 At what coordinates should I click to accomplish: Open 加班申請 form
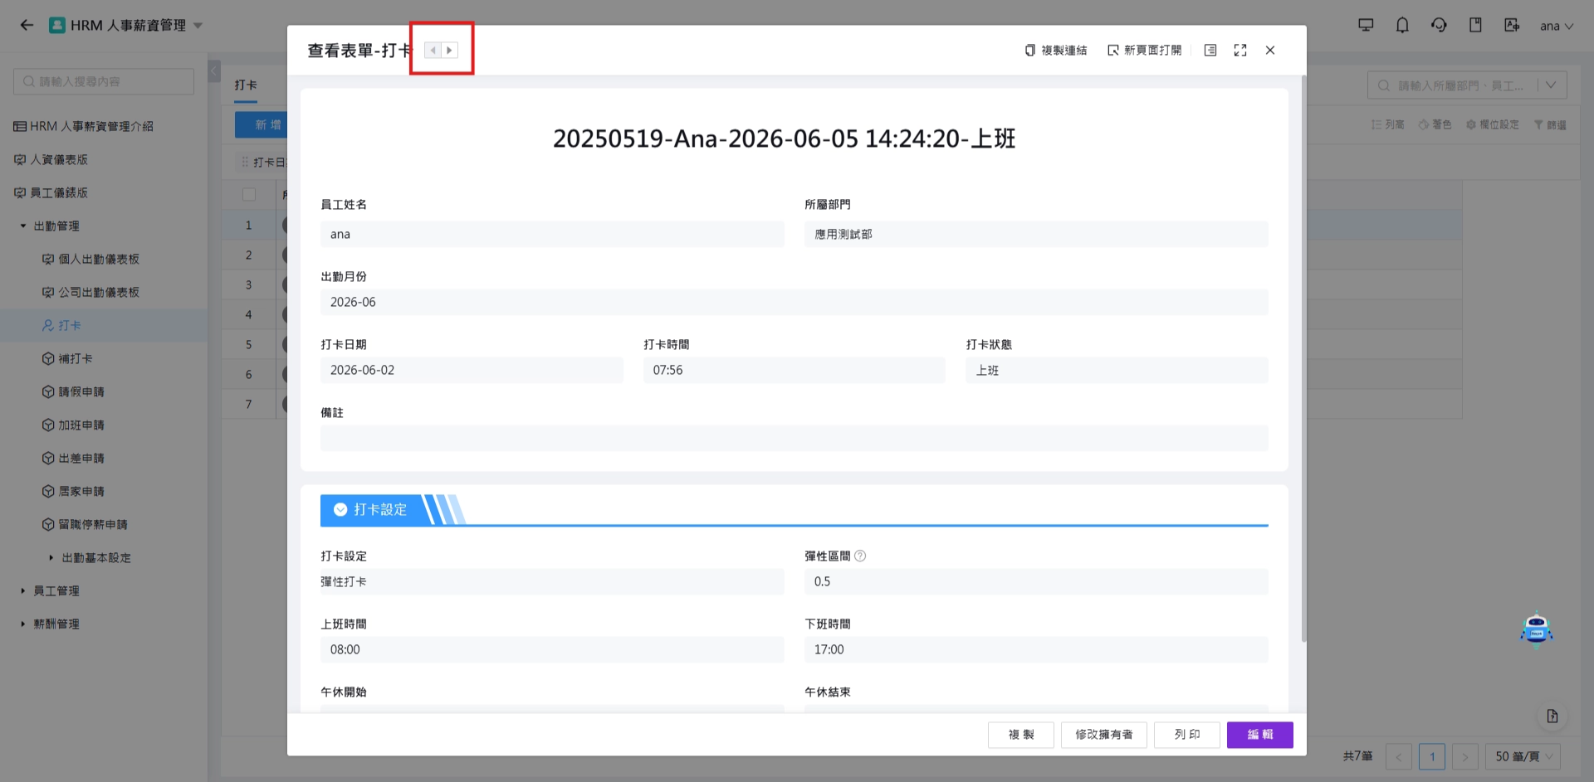(x=73, y=425)
